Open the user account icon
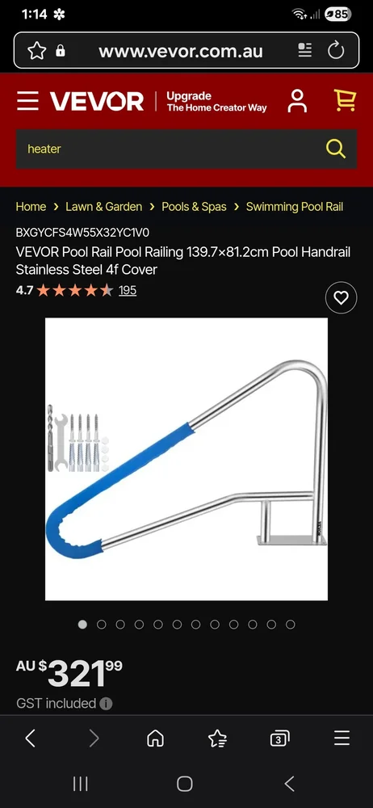Screen dimensions: 373x808 point(297,100)
